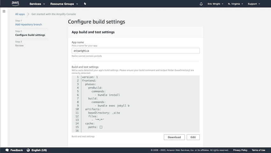
Task: Open the notifications bell icon
Action: [201, 4]
